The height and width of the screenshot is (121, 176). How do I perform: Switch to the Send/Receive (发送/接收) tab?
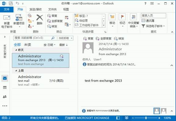[35, 9]
